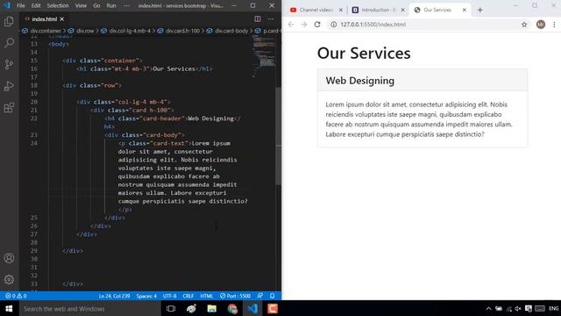Viewport: 561px width, 316px height.
Task: Reload the browser page
Action: click(x=317, y=25)
